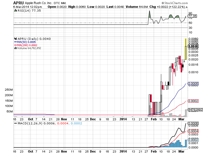Viewport: 203px width, 154px height.
Task: Click the APRU ticker symbol title
Action: [19, 3]
